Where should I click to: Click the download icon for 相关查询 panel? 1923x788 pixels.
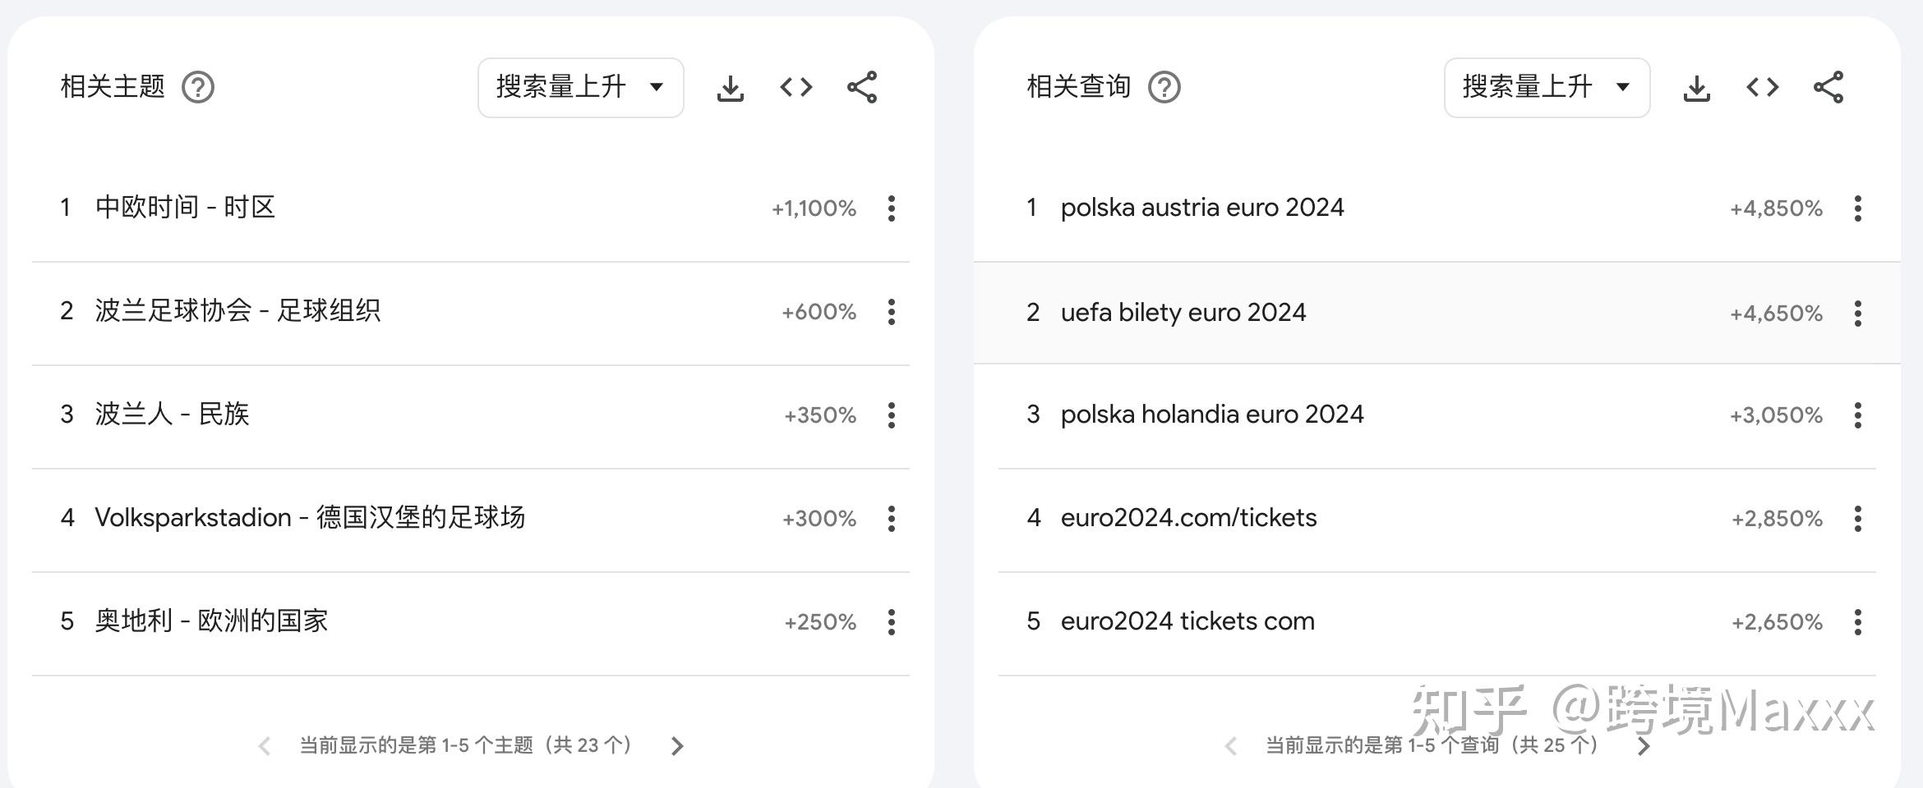point(1696,87)
